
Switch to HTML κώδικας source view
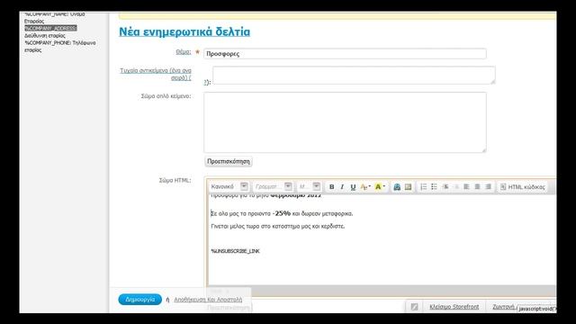522,187
